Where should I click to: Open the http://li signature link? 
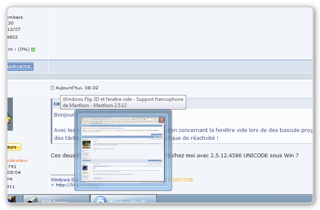pyautogui.click(x=65, y=185)
